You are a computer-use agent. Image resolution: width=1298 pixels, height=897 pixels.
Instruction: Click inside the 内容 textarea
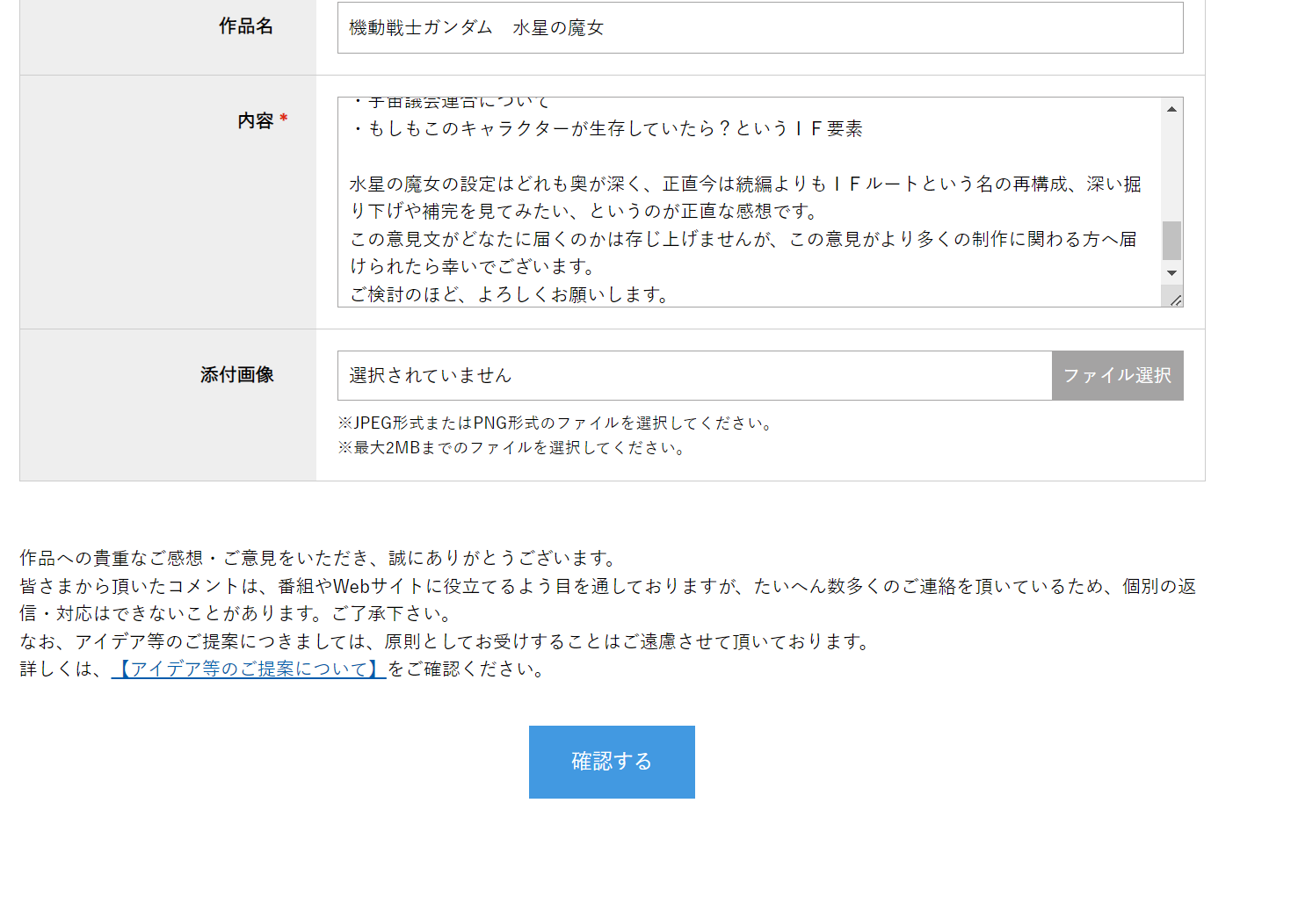(x=750, y=202)
